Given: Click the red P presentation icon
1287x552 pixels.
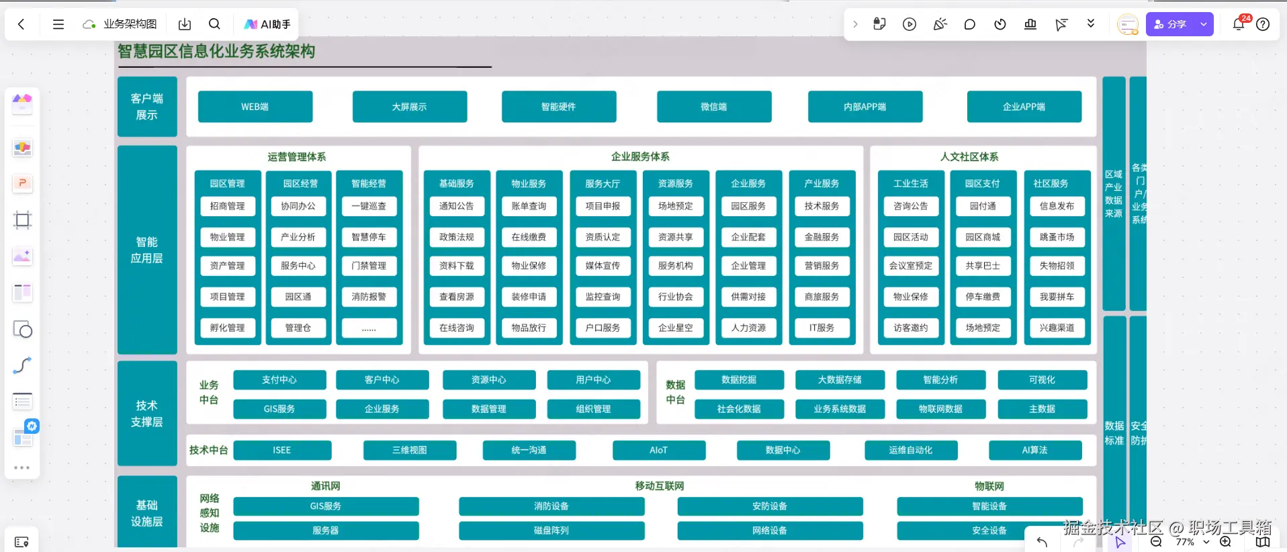Looking at the screenshot, I should (x=22, y=183).
